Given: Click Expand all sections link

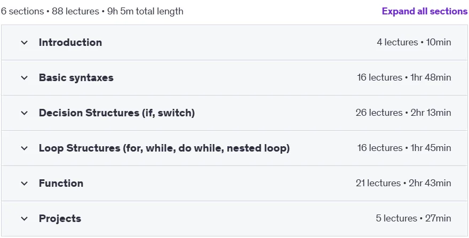Looking at the screenshot, I should click(x=424, y=11).
